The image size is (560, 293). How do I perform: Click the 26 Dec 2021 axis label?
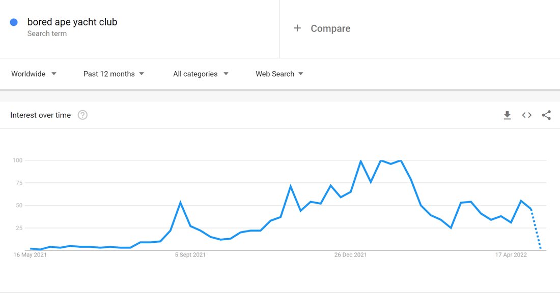[x=350, y=255]
